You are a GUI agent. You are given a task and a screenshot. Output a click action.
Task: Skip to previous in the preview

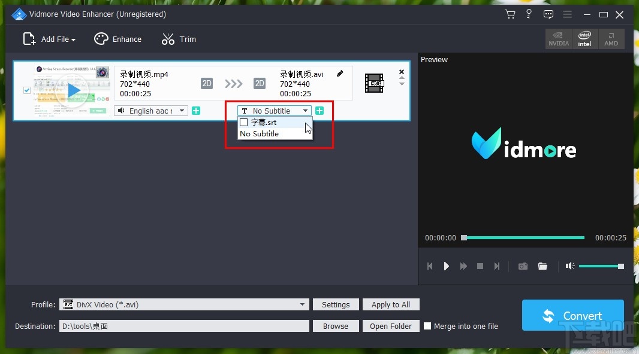click(430, 266)
